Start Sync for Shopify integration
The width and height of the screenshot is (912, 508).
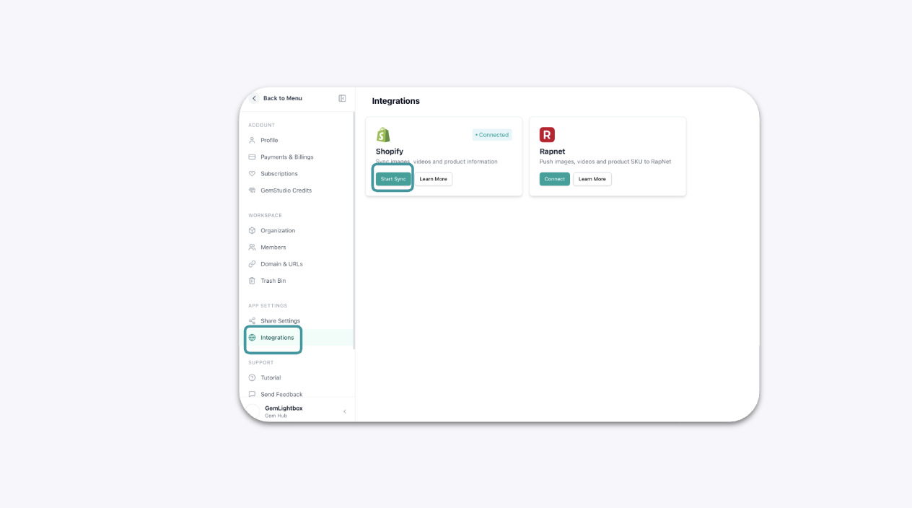(x=393, y=179)
